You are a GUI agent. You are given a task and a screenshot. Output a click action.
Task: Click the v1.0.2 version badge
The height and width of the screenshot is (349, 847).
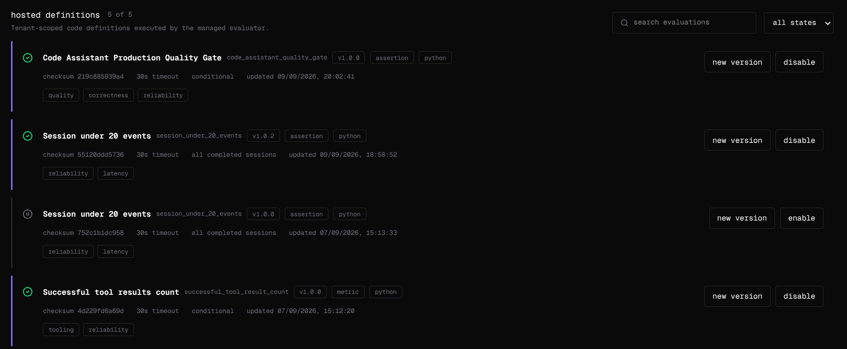coord(263,136)
